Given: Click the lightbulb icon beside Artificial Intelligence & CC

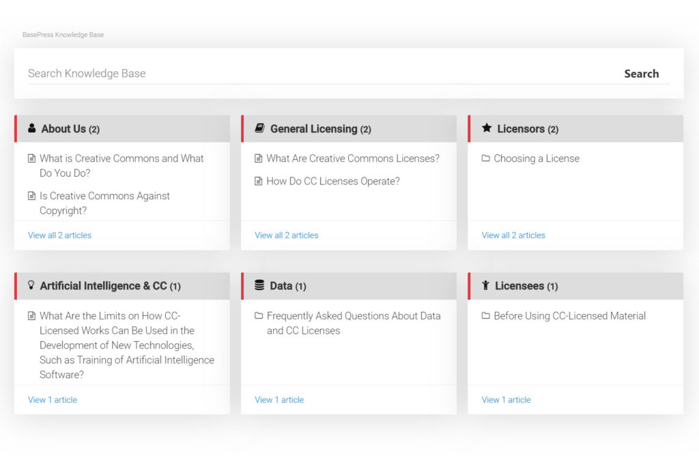Looking at the screenshot, I should pyautogui.click(x=31, y=285).
